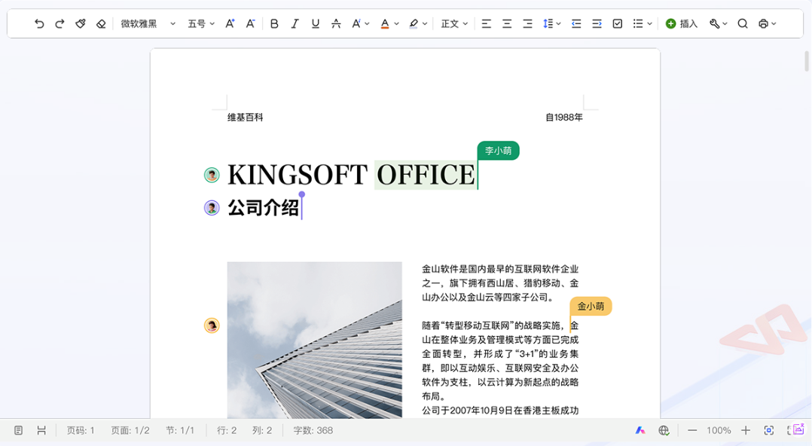This screenshot has height=446, width=812.
Task: Open the 正文 paragraph style dropdown
Action: (x=454, y=24)
